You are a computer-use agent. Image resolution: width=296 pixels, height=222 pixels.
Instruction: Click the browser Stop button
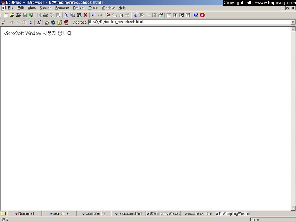click(x=24, y=23)
